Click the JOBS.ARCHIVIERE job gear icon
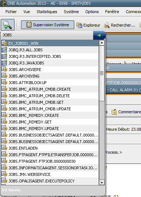The width and height of the screenshot is (141, 197). [x=4, y=69]
